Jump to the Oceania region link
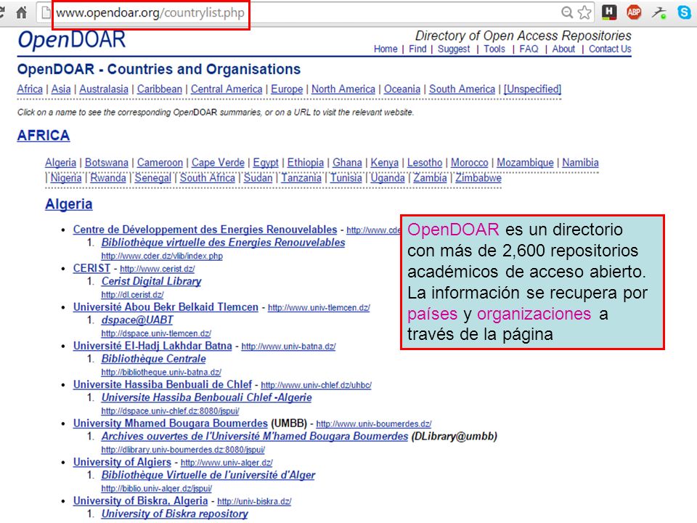The image size is (697, 523). [402, 89]
